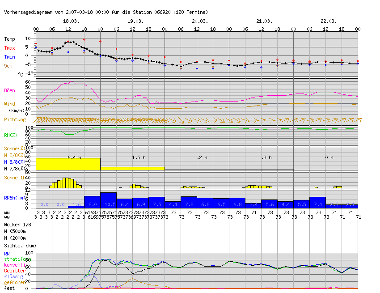Click the magenta "Böen" legend label
The width and height of the screenshot is (380, 293).
(x=9, y=90)
